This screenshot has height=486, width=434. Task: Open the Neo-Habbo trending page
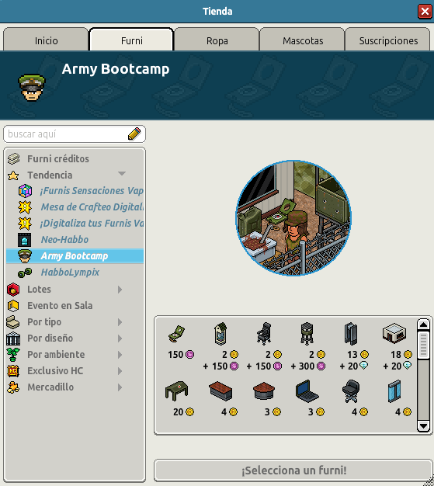click(64, 240)
